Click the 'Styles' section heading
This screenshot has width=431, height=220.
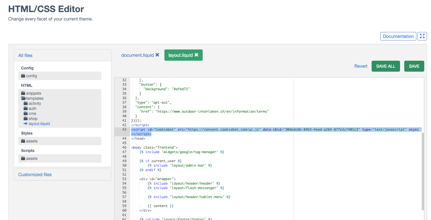pyautogui.click(x=27, y=133)
